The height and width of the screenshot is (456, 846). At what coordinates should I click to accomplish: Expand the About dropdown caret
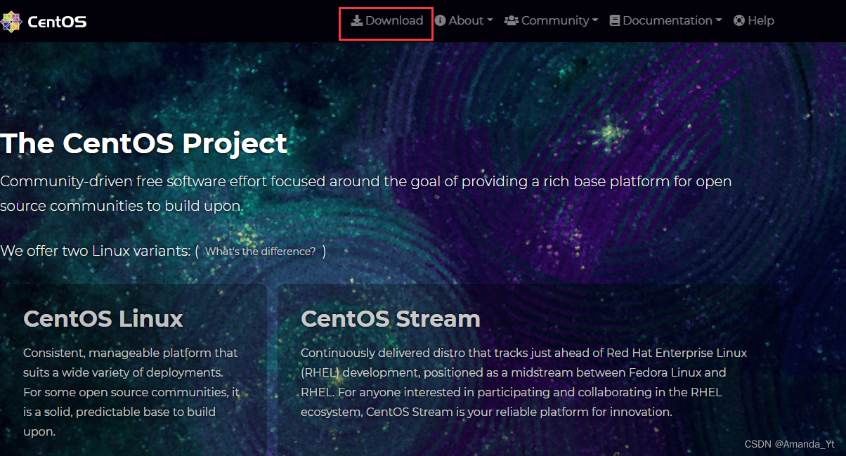490,21
